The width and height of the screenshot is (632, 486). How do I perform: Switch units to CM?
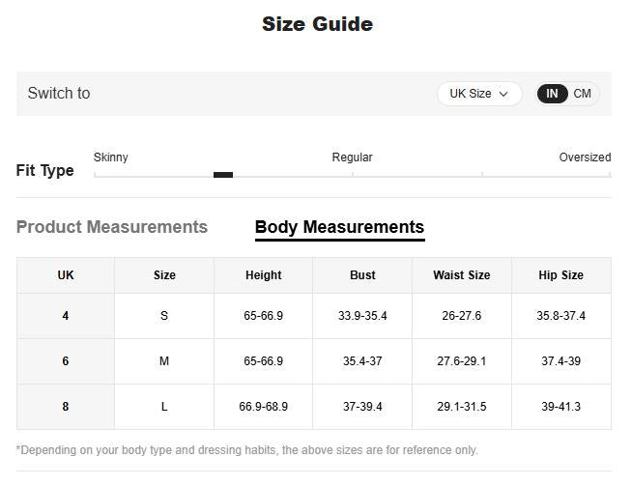(582, 94)
